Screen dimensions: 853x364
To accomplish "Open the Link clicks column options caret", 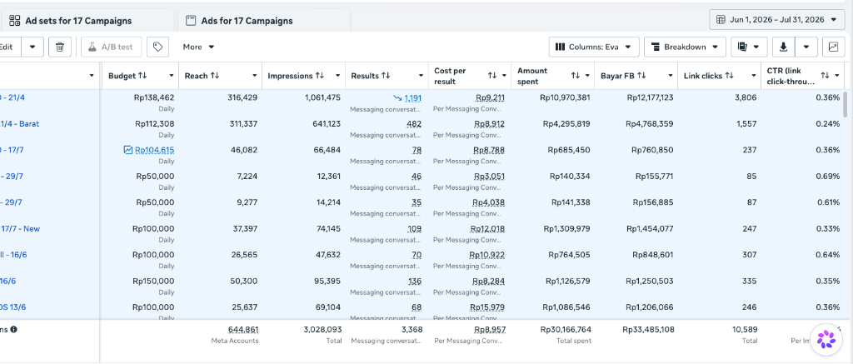I will click(x=754, y=76).
